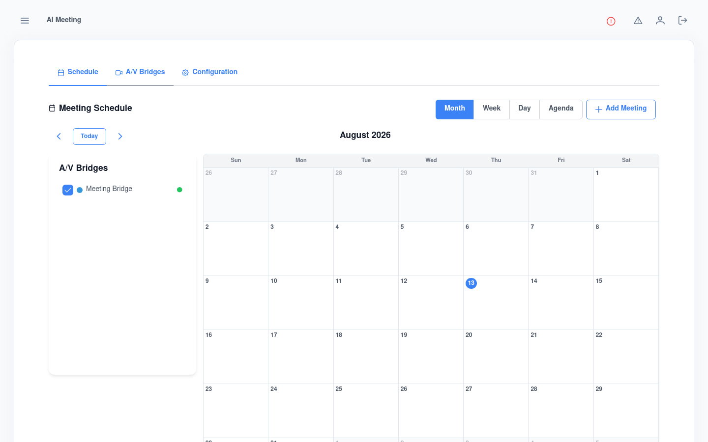Select August 23 date number

(x=209, y=389)
